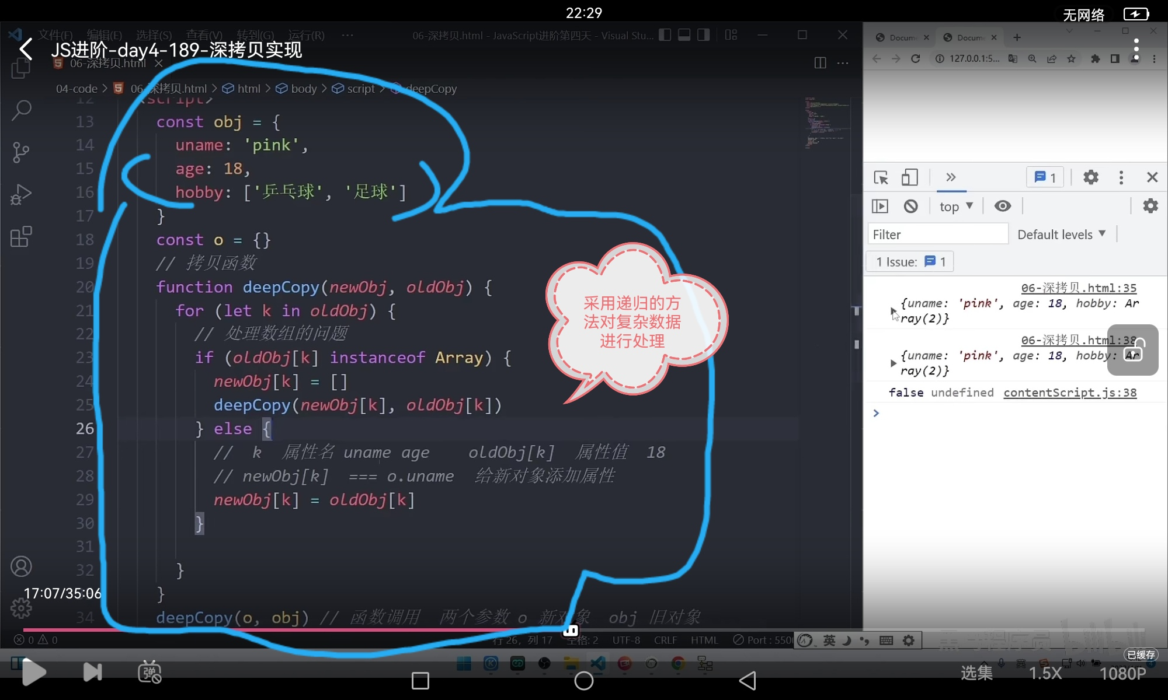Expand more DevTools tabs chevron
This screenshot has width=1168, height=700.
tap(951, 177)
